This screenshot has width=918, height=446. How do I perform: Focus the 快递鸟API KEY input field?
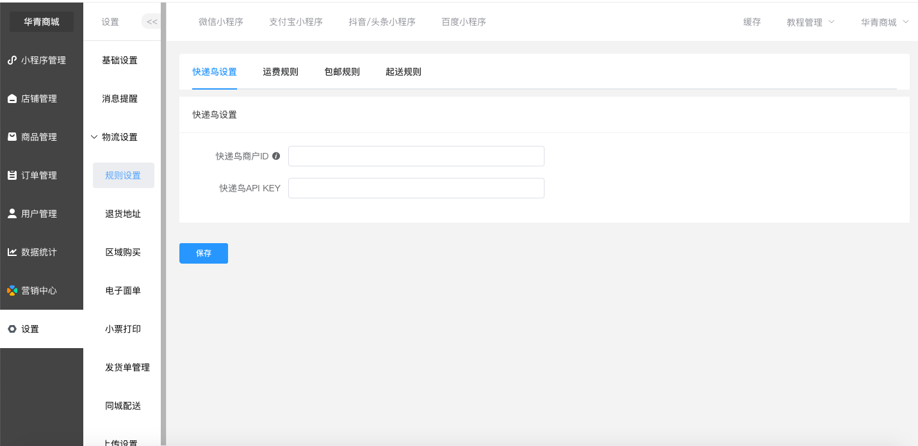pos(416,188)
